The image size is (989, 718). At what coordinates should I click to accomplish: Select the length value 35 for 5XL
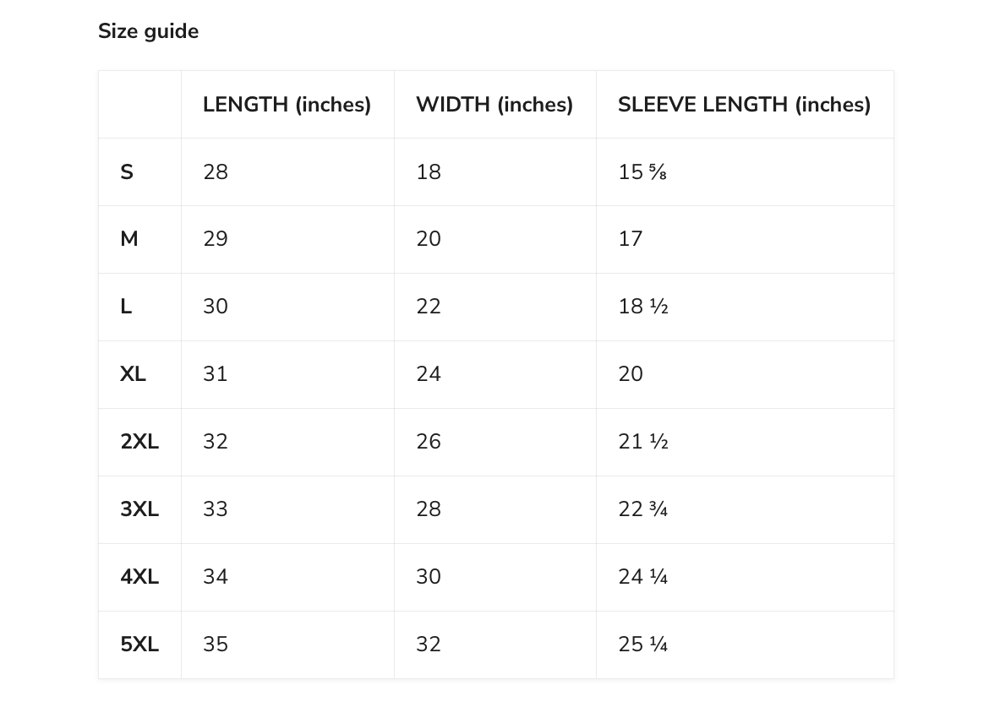pyautogui.click(x=215, y=644)
